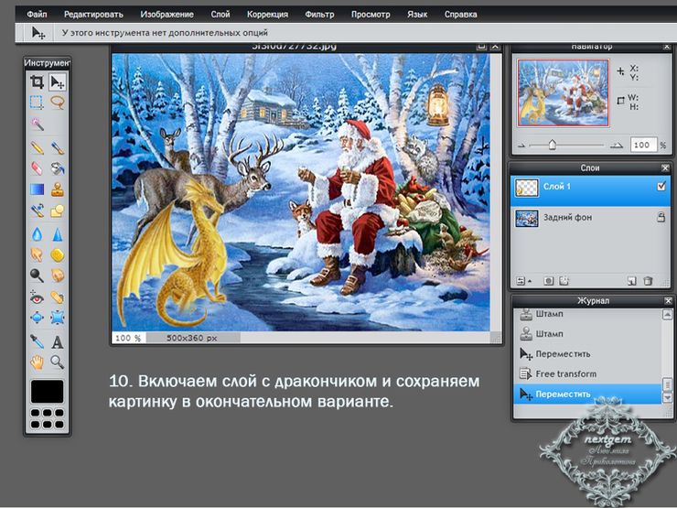Select the Gradient tool
677x508 pixels.
(x=37, y=189)
